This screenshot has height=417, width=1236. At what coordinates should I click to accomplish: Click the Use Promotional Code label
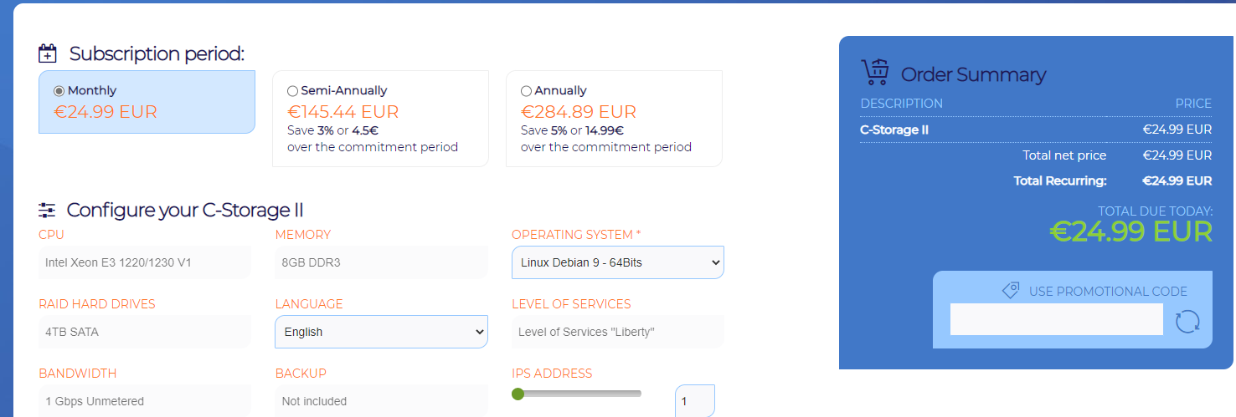click(x=1108, y=292)
